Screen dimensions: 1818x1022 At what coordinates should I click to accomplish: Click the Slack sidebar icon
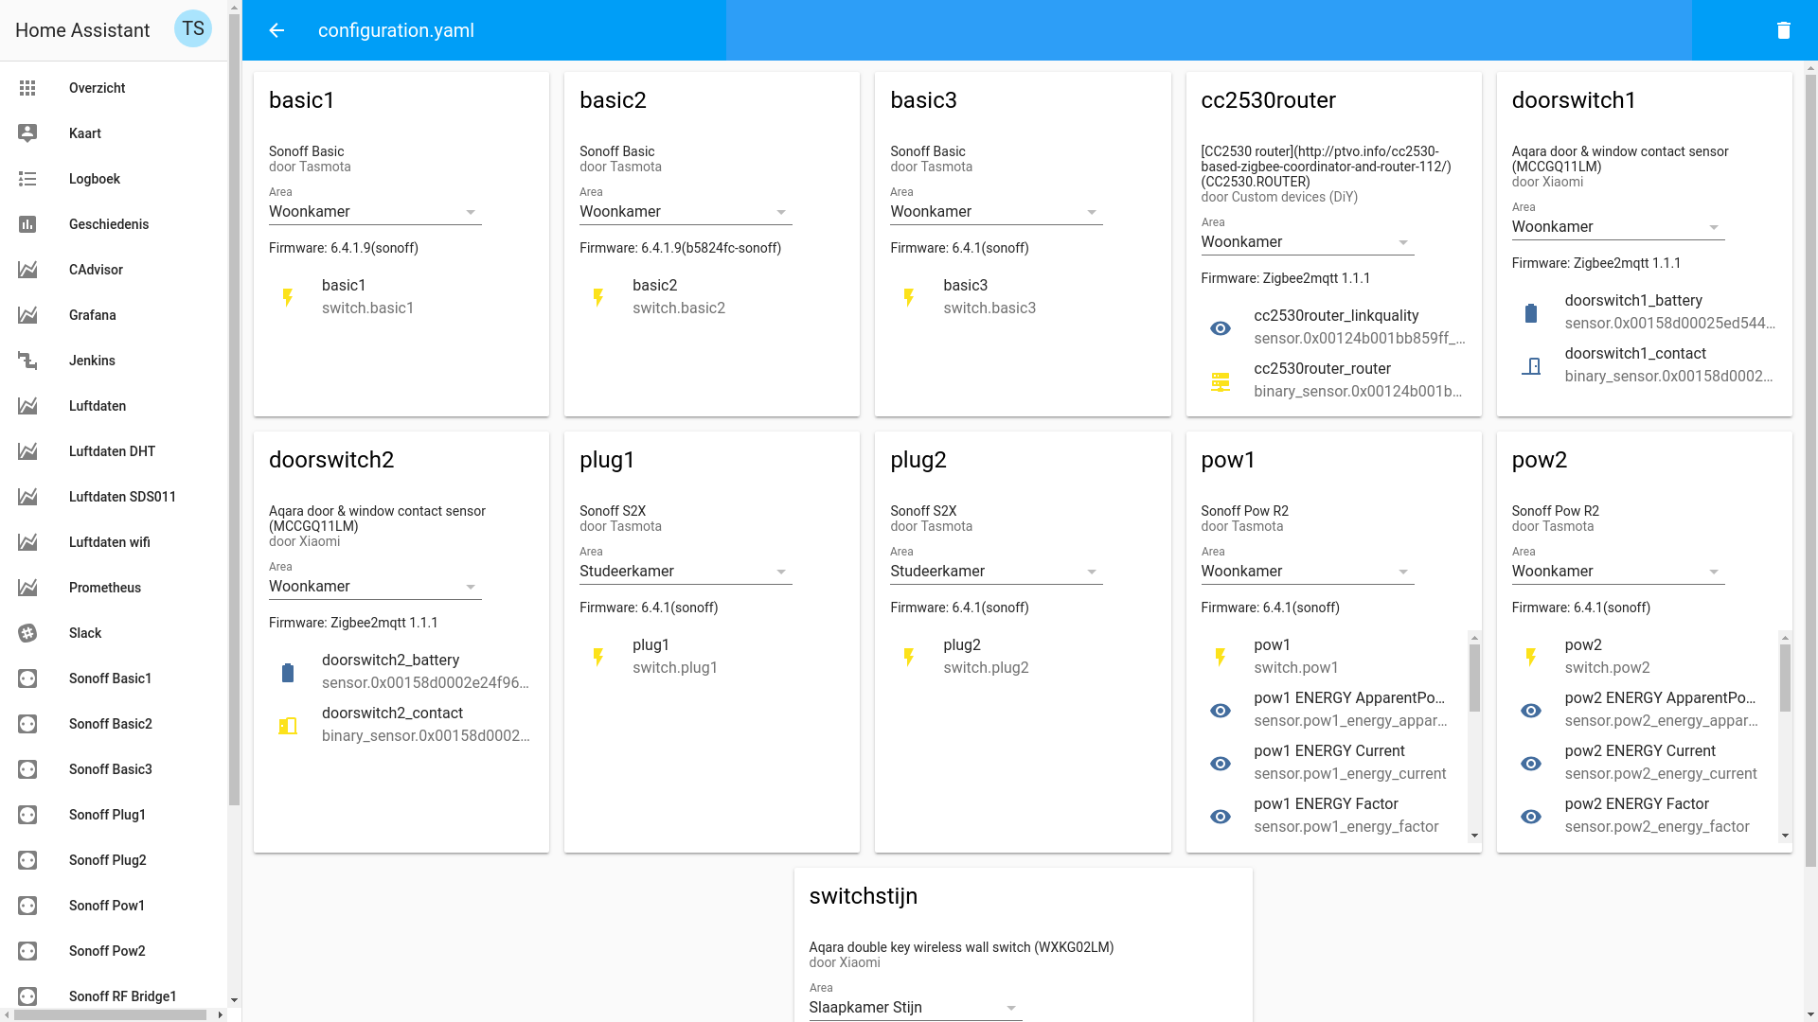[27, 633]
